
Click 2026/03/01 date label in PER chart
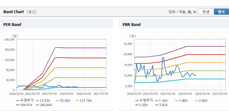tap(84, 94)
